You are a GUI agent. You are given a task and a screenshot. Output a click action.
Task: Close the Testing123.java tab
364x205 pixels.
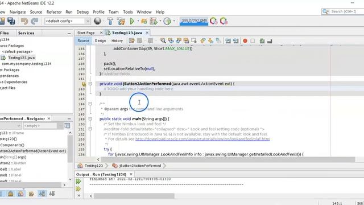147,33
